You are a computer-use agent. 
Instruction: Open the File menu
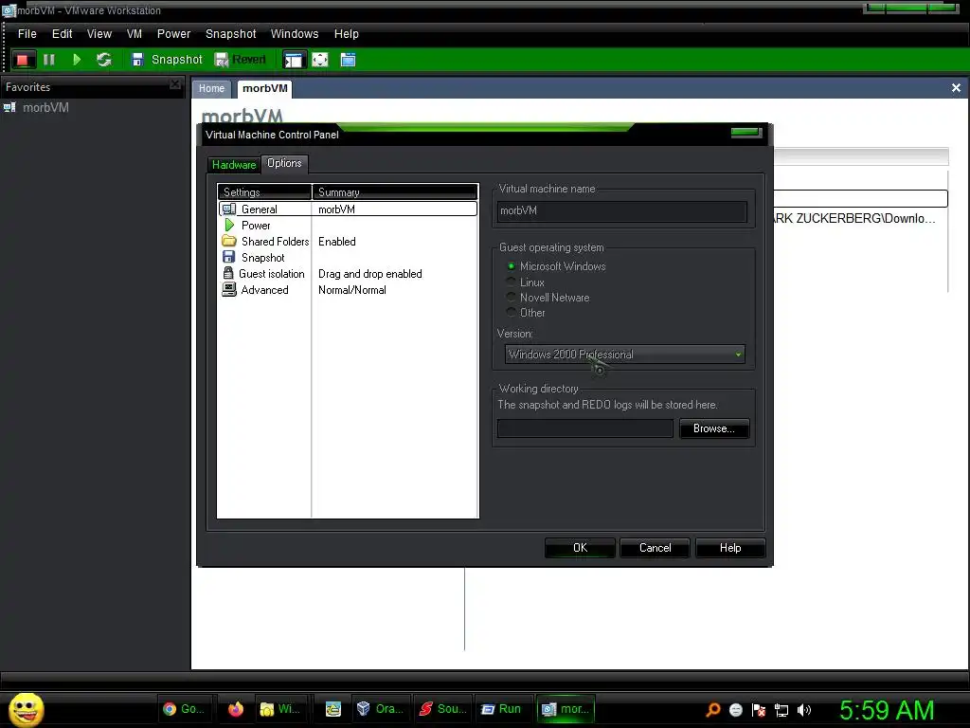point(27,34)
